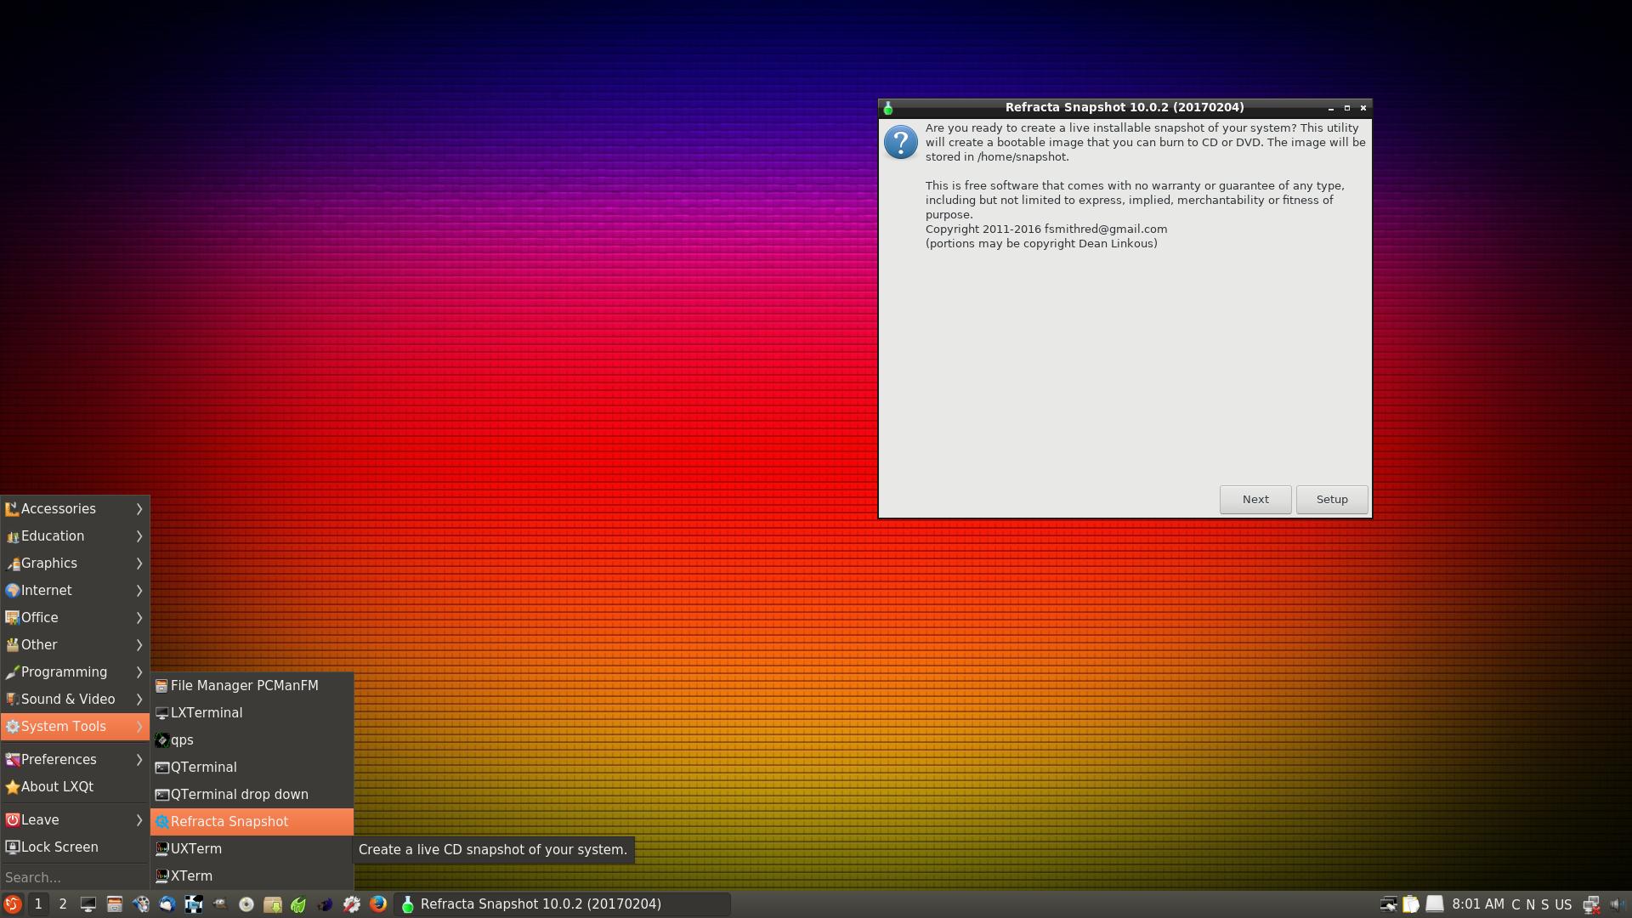Click the menu Search field
Image resolution: width=1632 pixels, height=918 pixels.
coord(75,877)
